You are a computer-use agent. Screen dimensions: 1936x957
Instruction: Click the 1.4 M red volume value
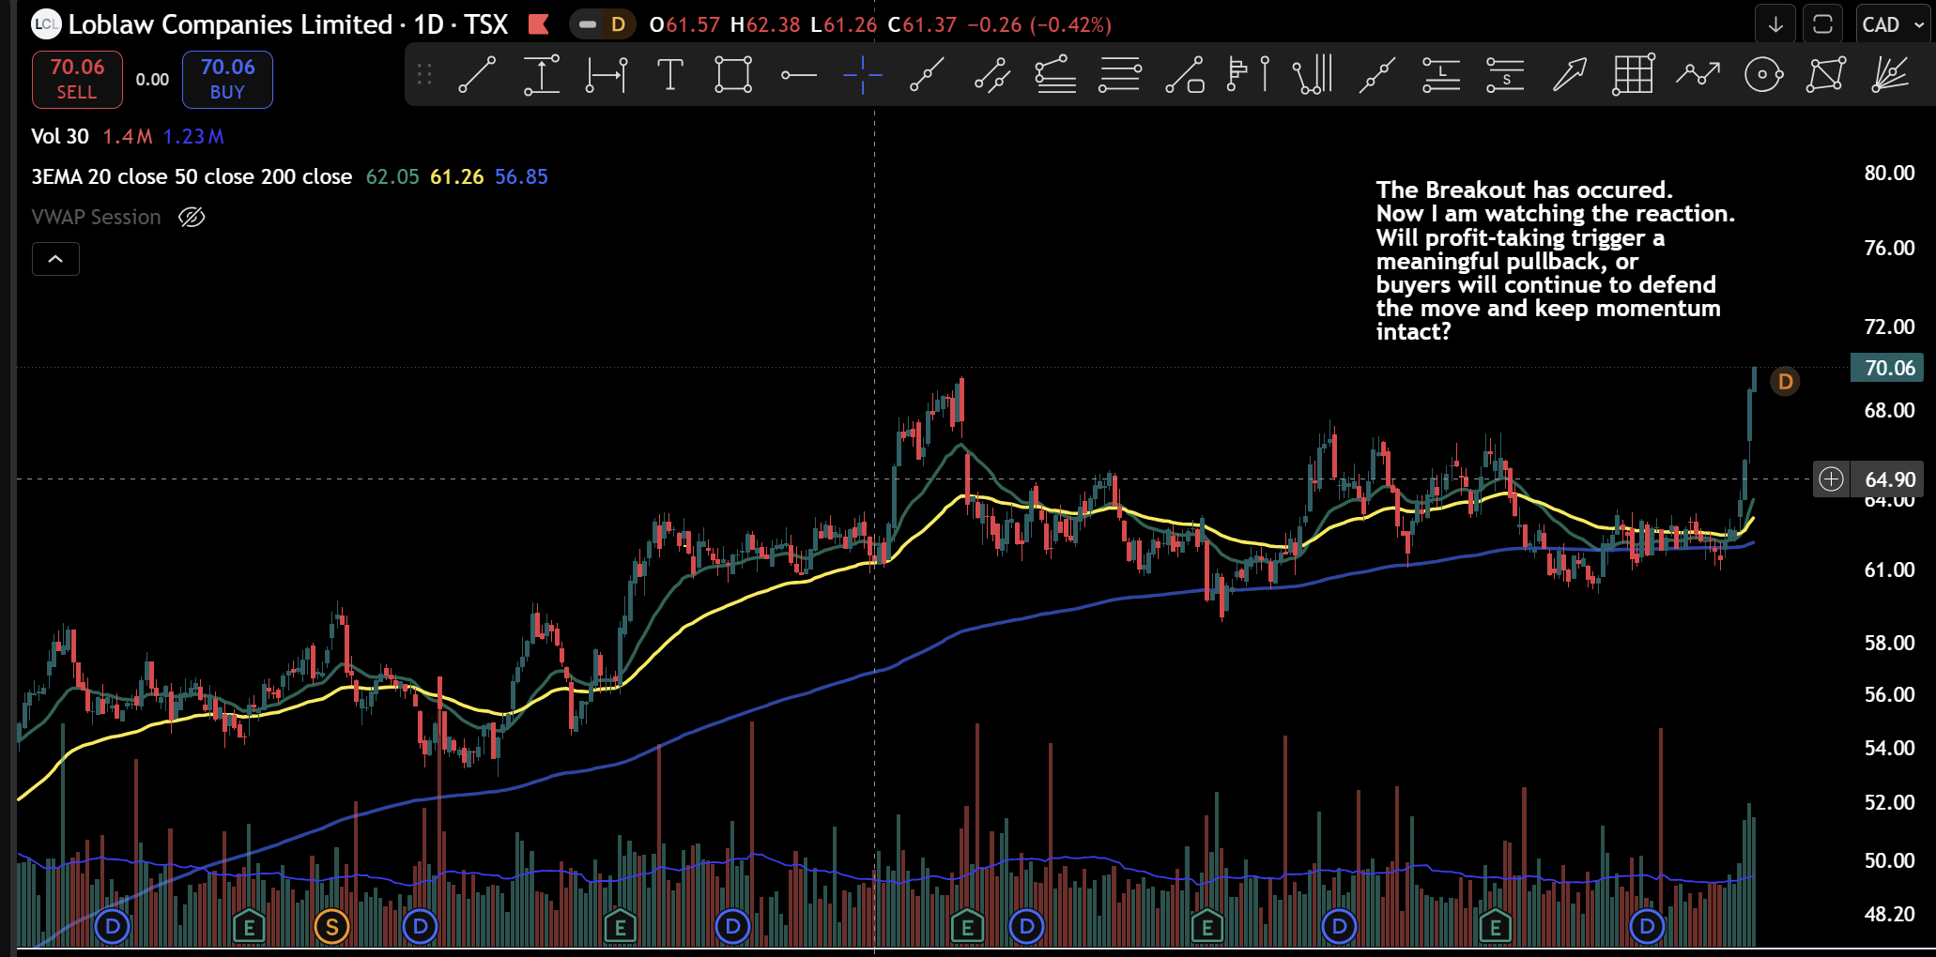point(128,137)
